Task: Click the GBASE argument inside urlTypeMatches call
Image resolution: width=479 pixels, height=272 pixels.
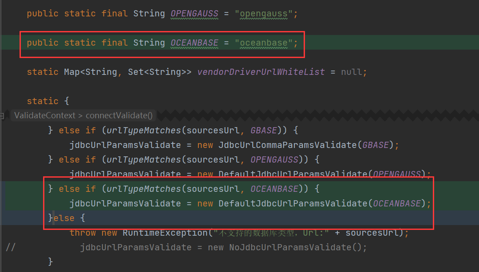Action: [x=264, y=130]
